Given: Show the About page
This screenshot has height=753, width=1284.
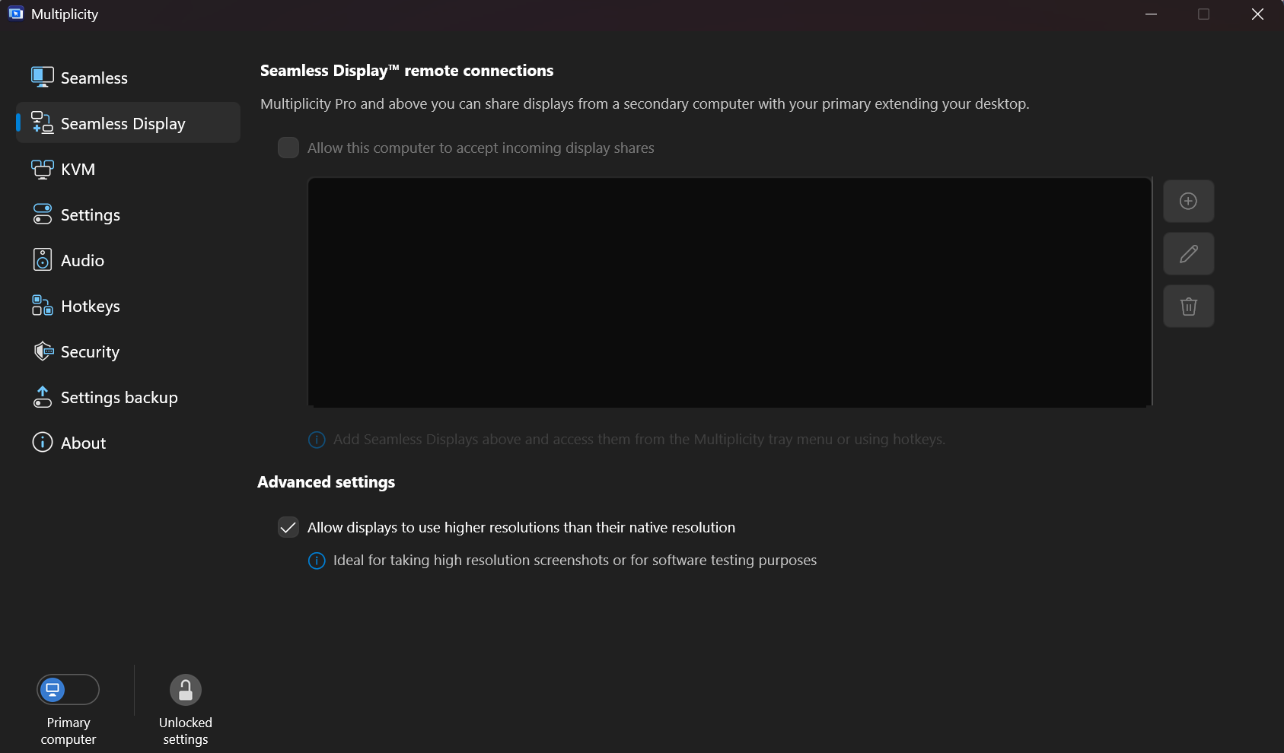Looking at the screenshot, I should [x=83, y=443].
